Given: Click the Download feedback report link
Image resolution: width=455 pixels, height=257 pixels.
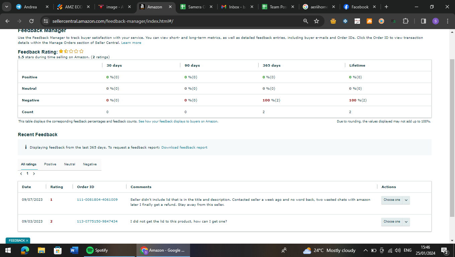Looking at the screenshot, I should (184, 148).
